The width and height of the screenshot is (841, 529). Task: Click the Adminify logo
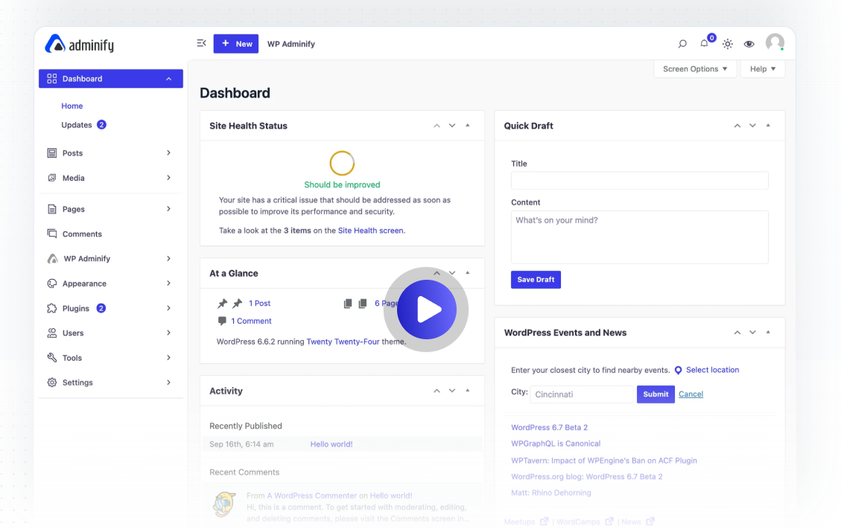80,45
